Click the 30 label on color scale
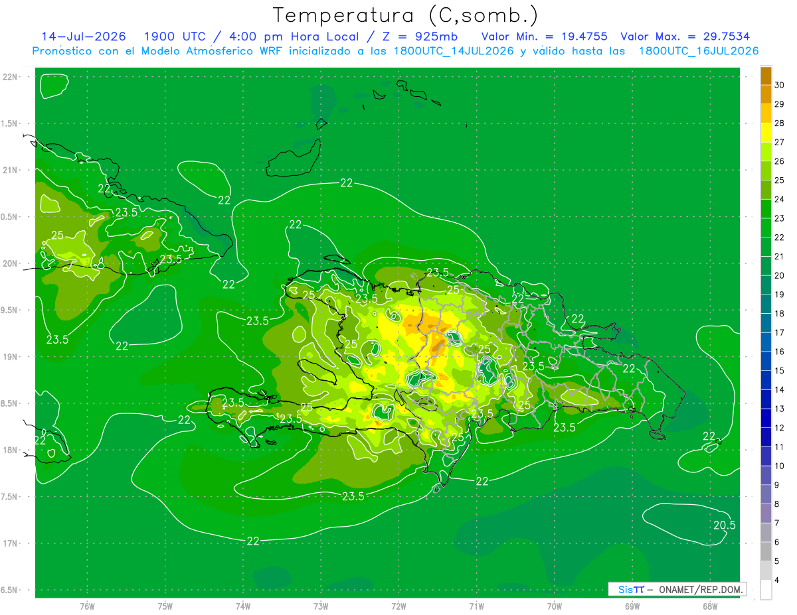Screen dimensions: 797x615 [780, 85]
